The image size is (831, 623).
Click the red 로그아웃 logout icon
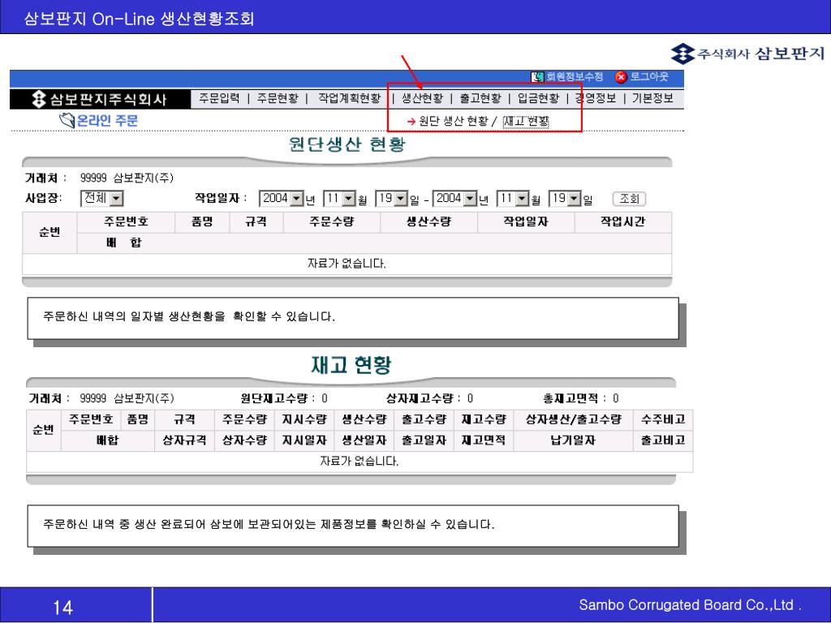(x=621, y=77)
